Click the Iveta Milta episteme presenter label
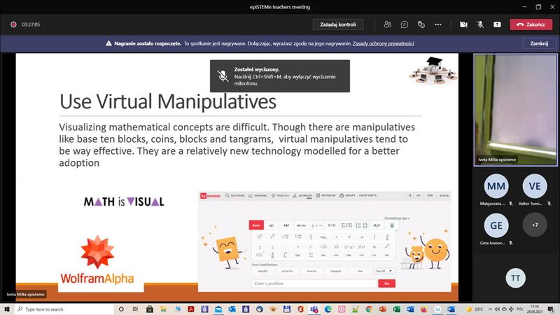 click(x=26, y=294)
